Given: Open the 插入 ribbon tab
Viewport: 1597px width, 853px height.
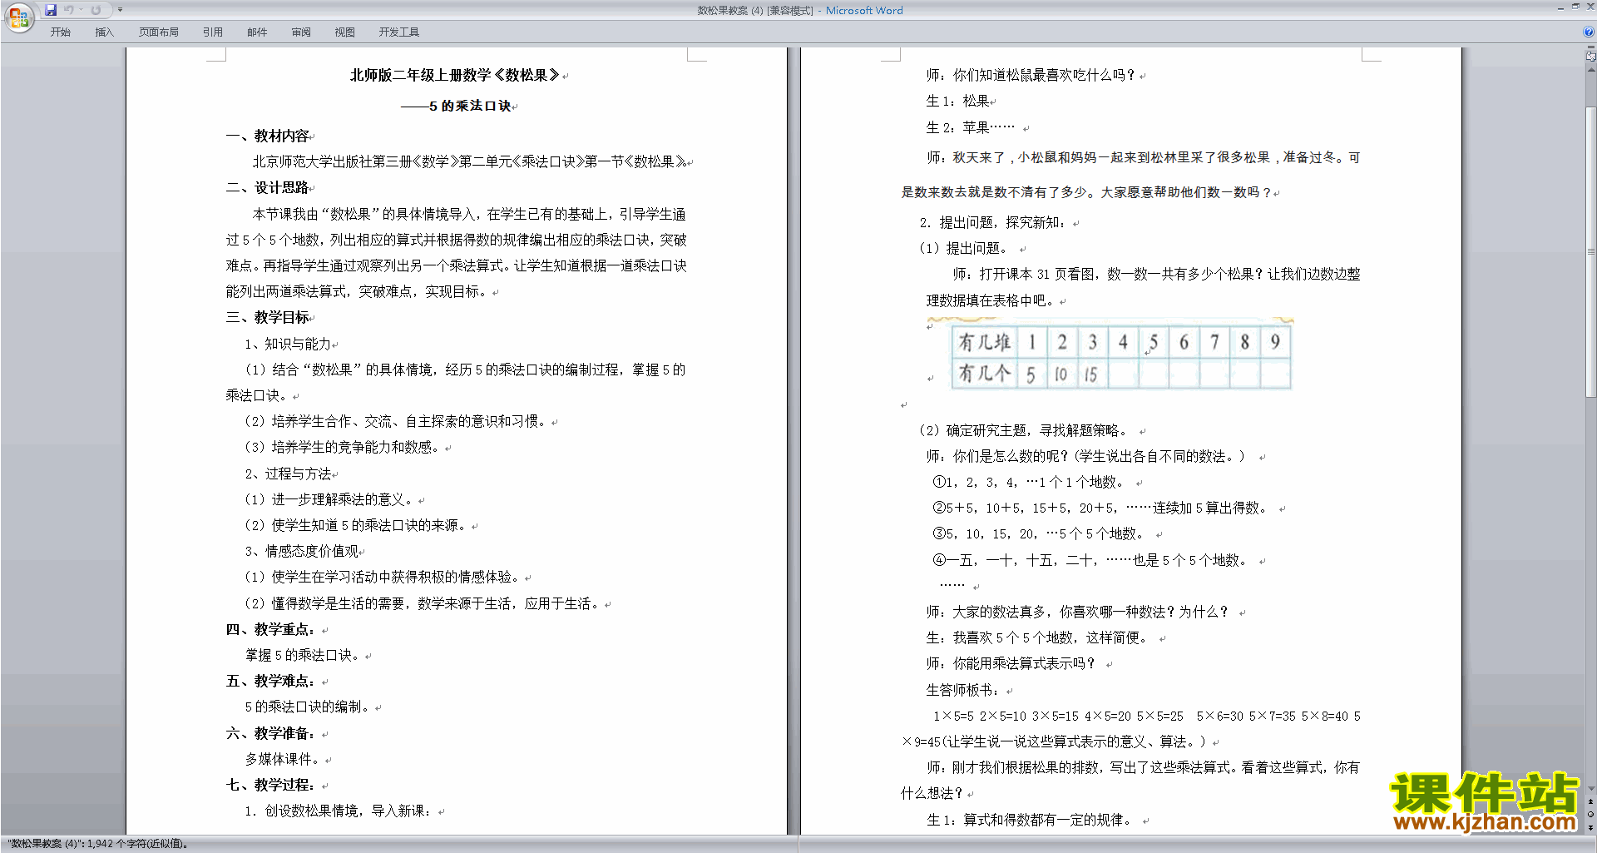Looking at the screenshot, I should [x=104, y=32].
